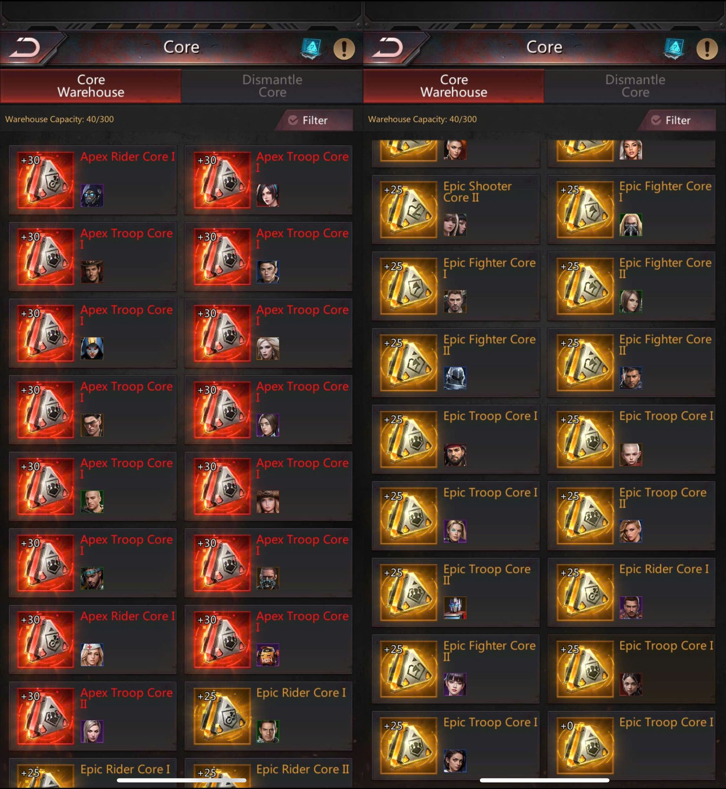Tap the back arrow in right panel
Screen dimensions: 726x789
click(x=388, y=48)
